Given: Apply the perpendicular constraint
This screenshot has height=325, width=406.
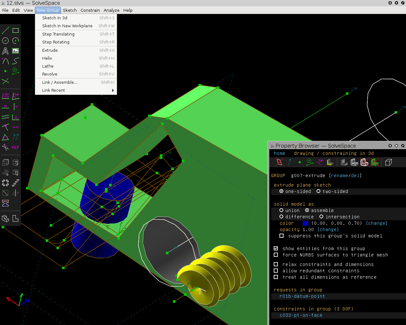Looking at the screenshot, I should 16,117.
